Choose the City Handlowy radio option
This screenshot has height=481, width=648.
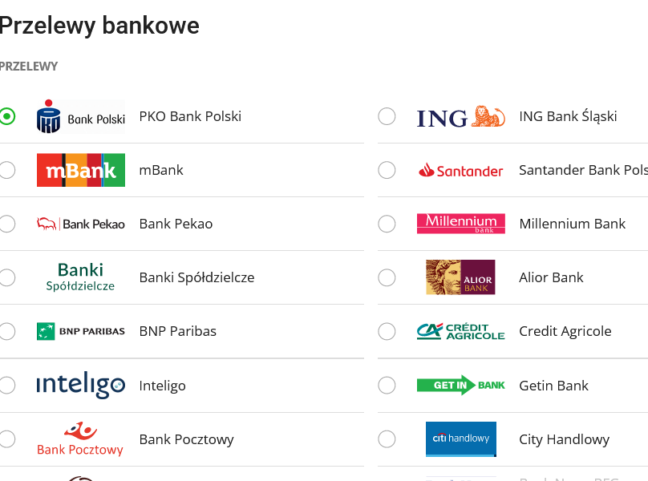tap(387, 439)
